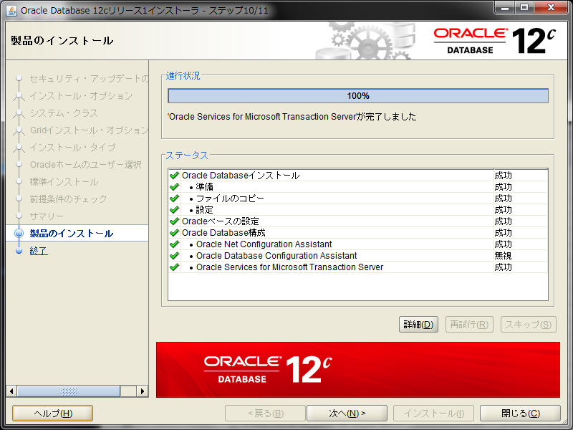Select the Oracle Net Configuration Assistant row
573x430 pixels.
(358, 244)
